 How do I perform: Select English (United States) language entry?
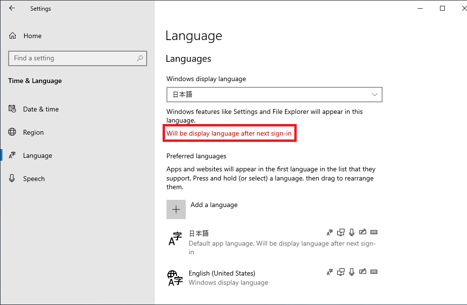[x=272, y=278]
